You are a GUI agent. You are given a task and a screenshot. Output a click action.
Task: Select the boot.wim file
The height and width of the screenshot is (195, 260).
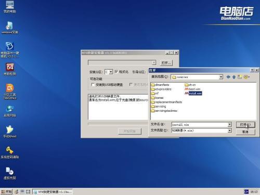pyautogui.click(x=192, y=89)
